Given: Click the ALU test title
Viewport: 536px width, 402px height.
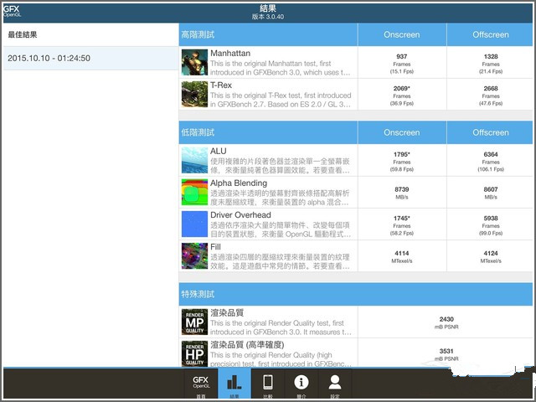Looking at the screenshot, I should pyautogui.click(x=219, y=151).
